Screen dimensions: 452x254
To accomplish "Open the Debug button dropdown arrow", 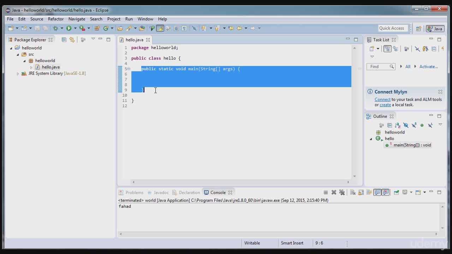I will pyautogui.click(x=62, y=28).
